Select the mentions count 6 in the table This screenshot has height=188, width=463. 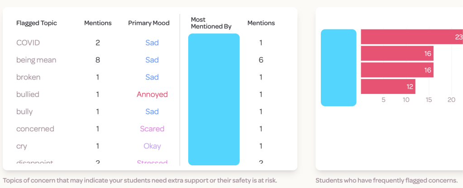pos(261,60)
